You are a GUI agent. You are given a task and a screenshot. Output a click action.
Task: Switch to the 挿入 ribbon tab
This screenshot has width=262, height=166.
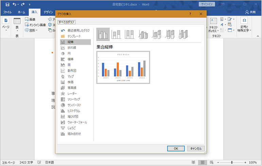(34, 12)
